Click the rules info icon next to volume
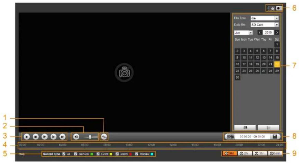This screenshot has width=300, height=163. [104, 137]
